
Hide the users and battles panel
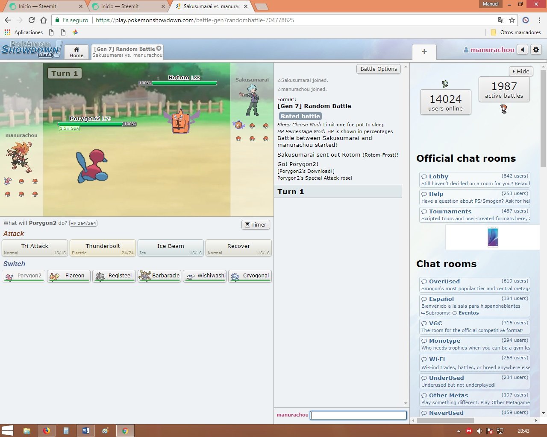point(521,71)
